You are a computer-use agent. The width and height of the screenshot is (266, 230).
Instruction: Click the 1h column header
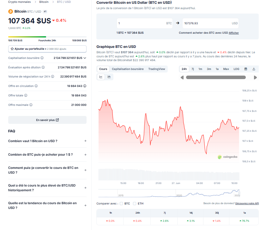[111, 213]
